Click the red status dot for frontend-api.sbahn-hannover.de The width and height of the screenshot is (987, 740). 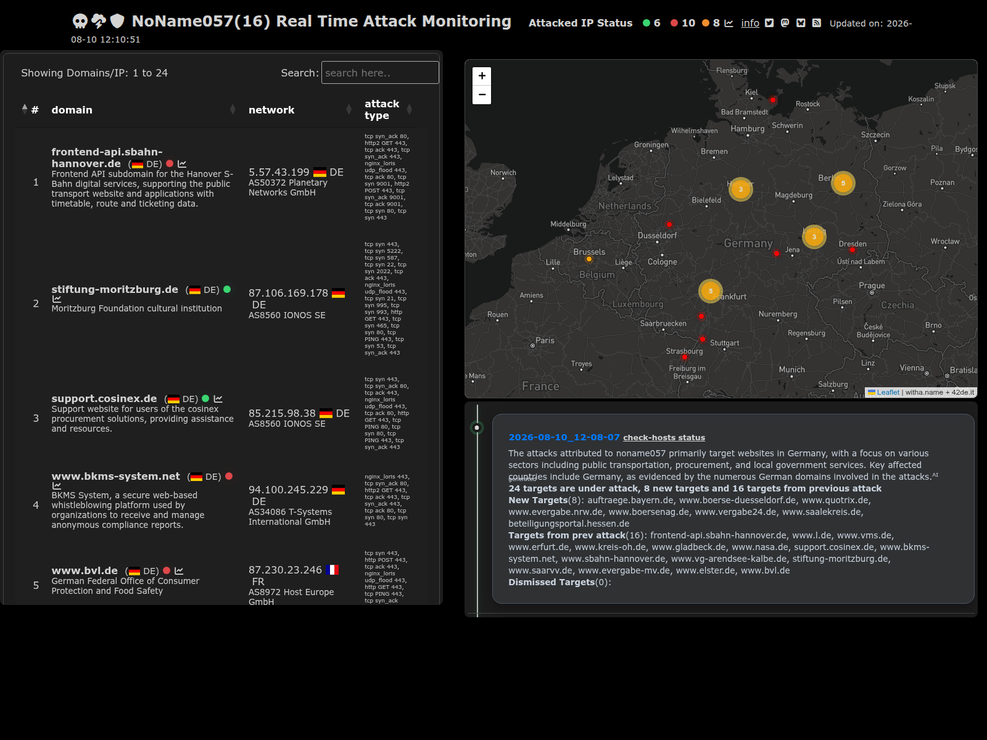point(170,163)
